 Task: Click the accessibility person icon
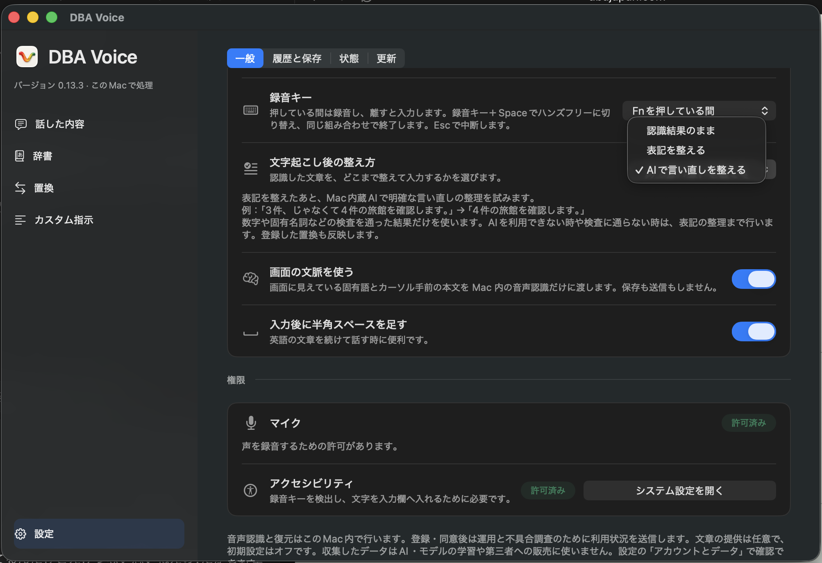point(250,490)
